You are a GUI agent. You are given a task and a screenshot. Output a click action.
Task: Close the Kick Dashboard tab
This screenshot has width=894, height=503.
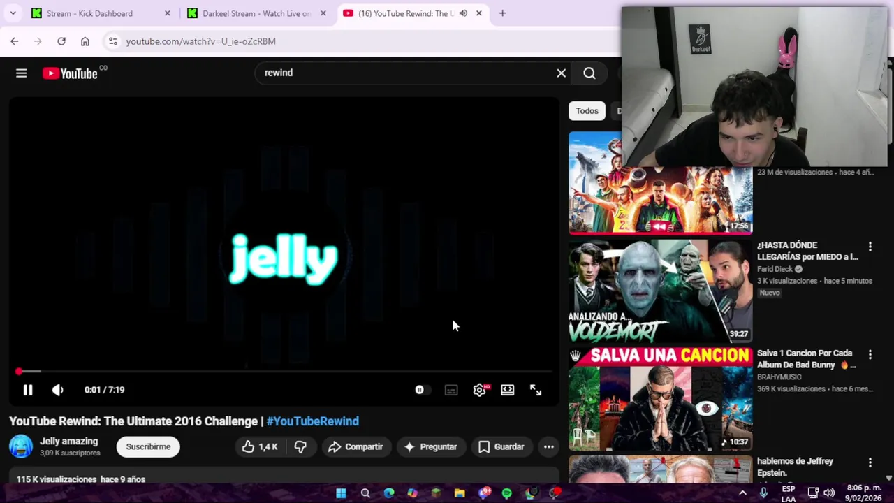167,13
